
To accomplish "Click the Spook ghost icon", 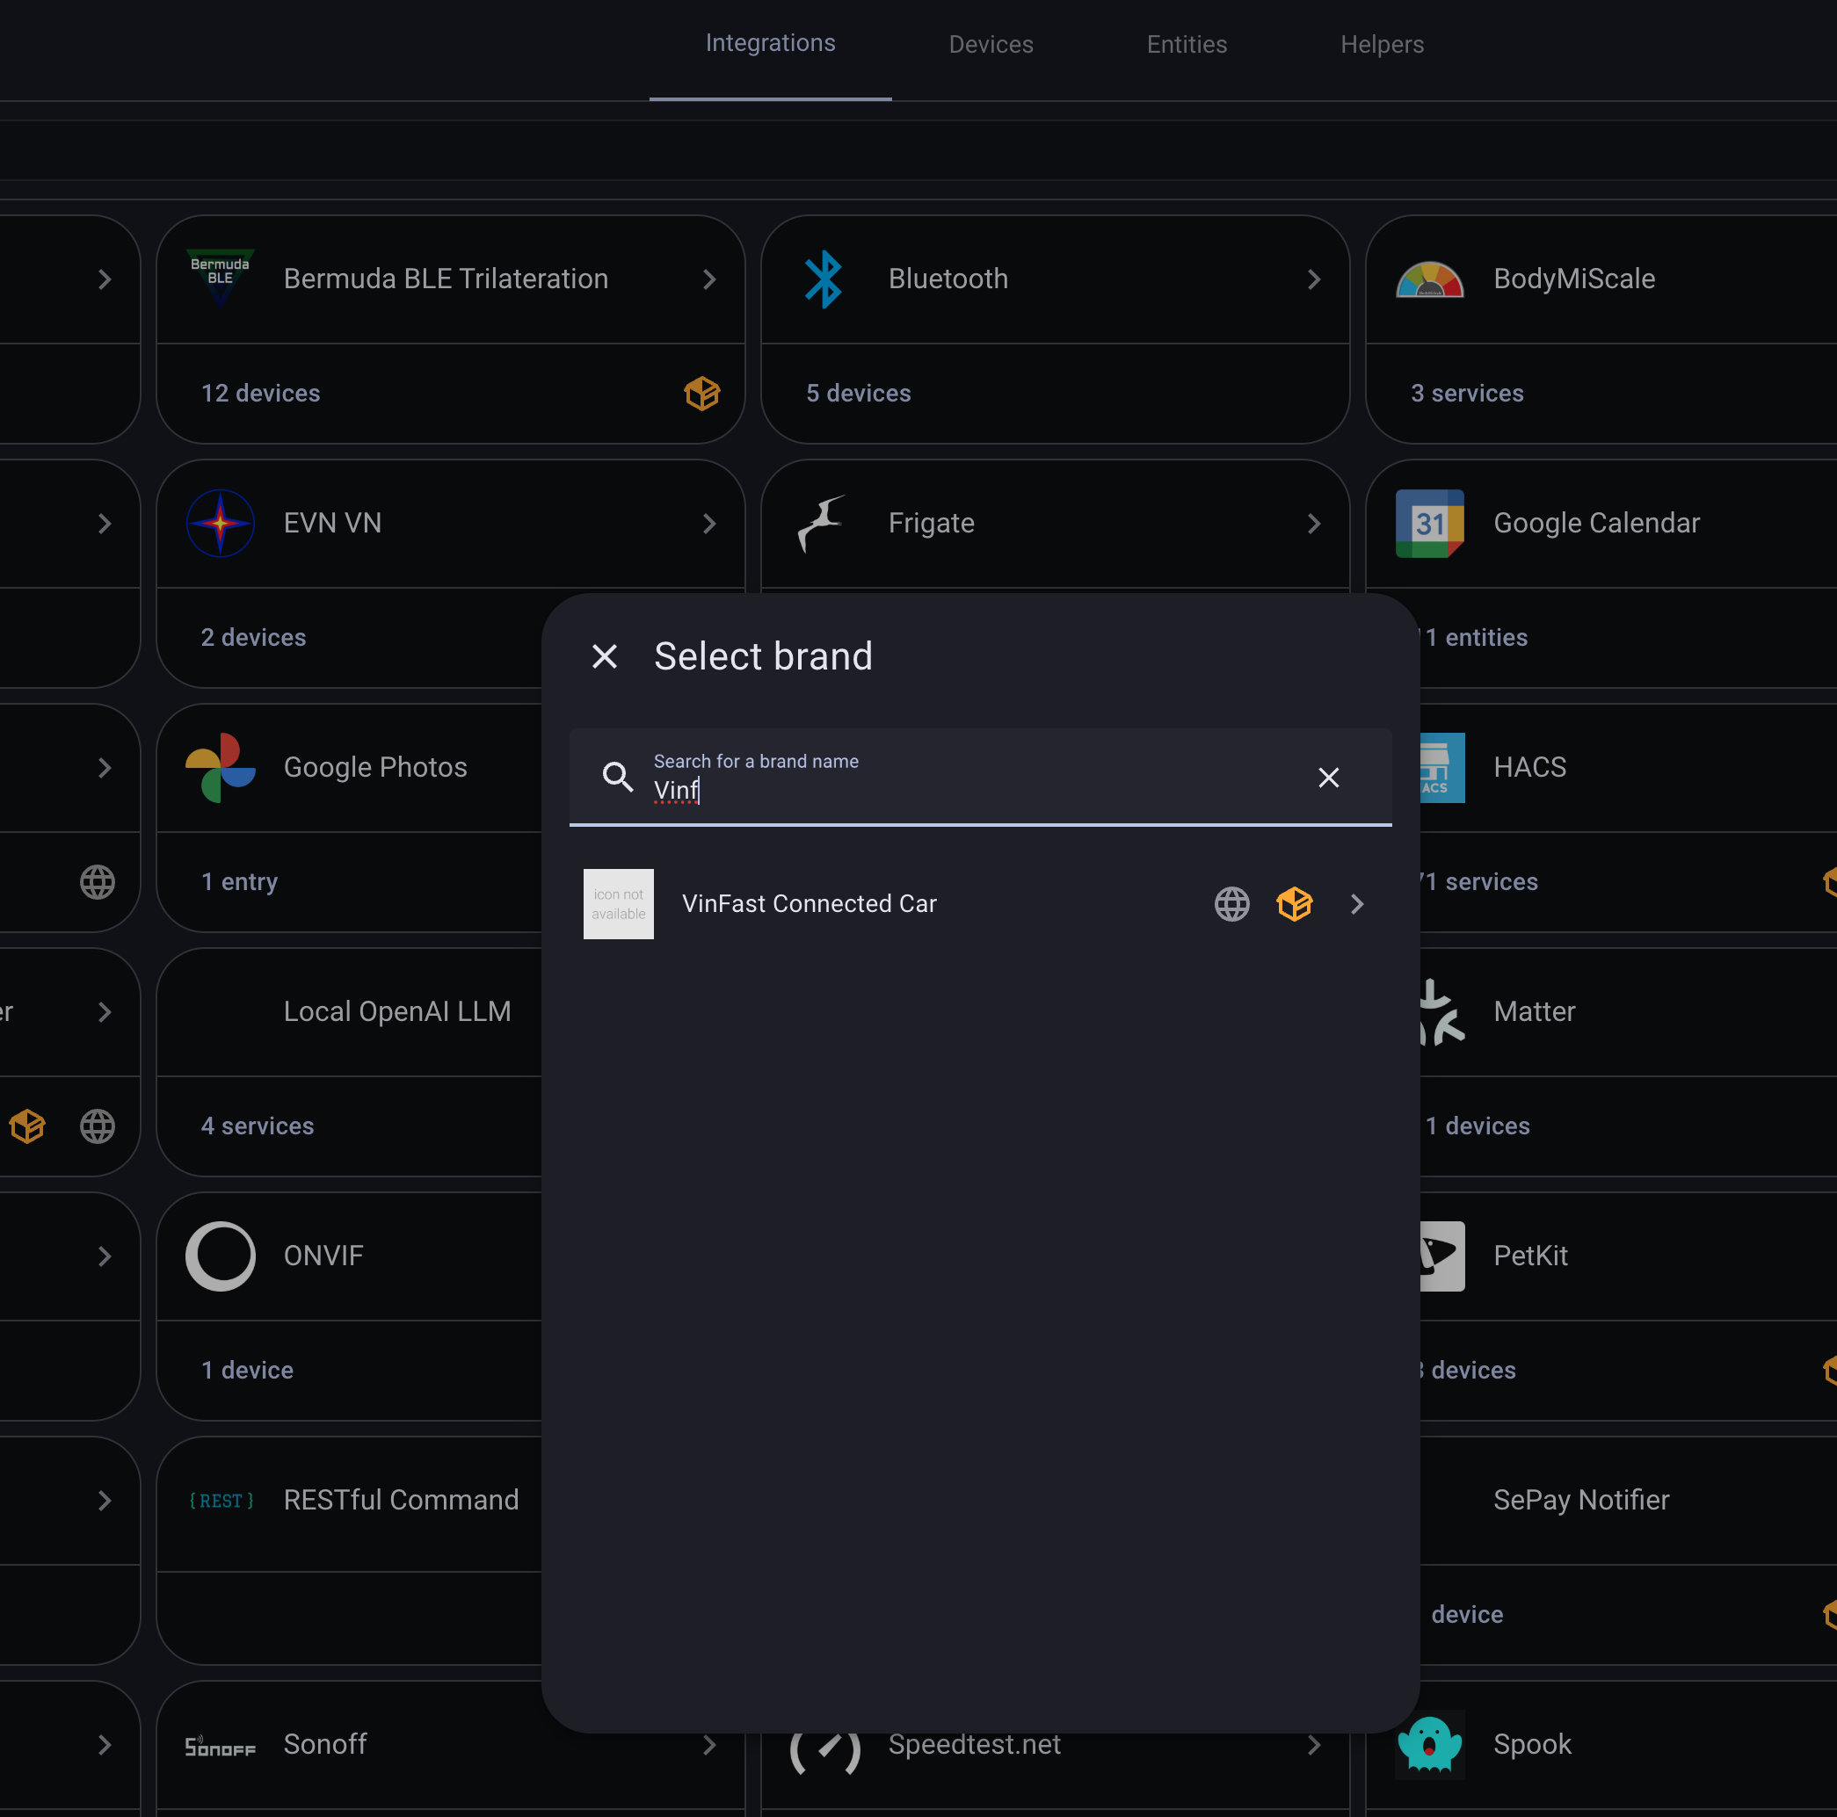I will 1428,1743.
